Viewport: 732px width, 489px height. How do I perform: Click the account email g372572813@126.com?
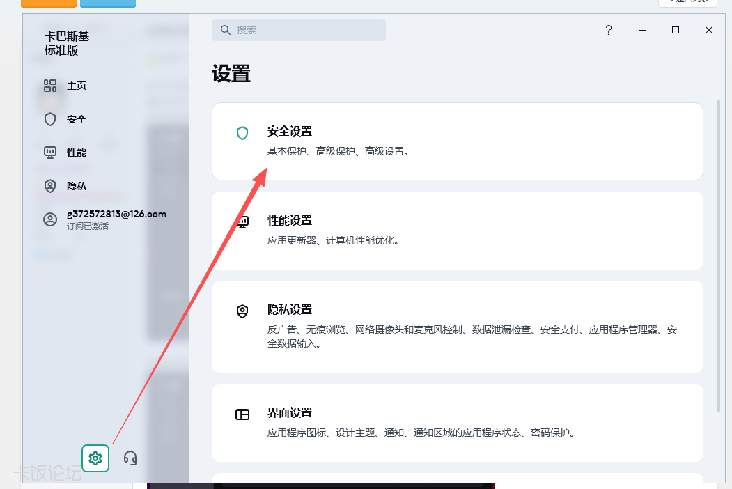(x=116, y=214)
